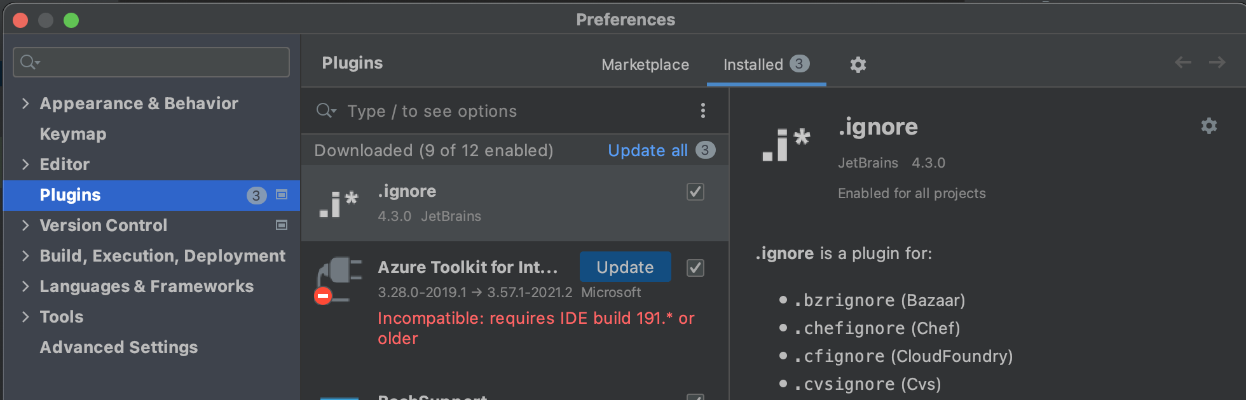Uncheck the Azure Toolkit plugin checkbox
Viewport: 1246px width, 400px height.
tap(695, 268)
